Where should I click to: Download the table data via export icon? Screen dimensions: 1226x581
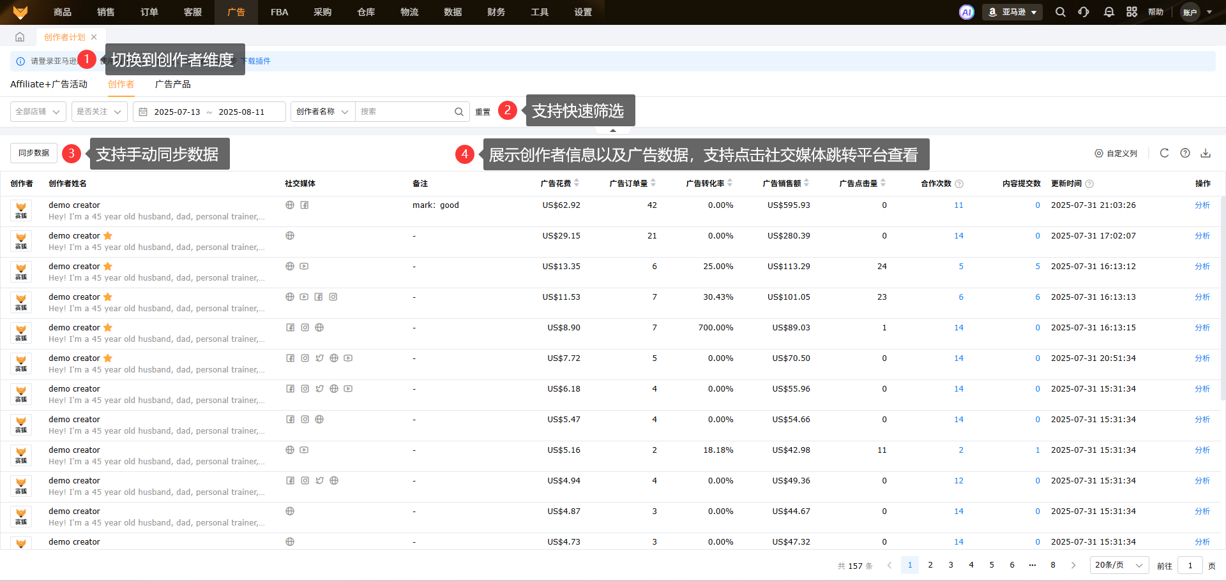pos(1206,153)
